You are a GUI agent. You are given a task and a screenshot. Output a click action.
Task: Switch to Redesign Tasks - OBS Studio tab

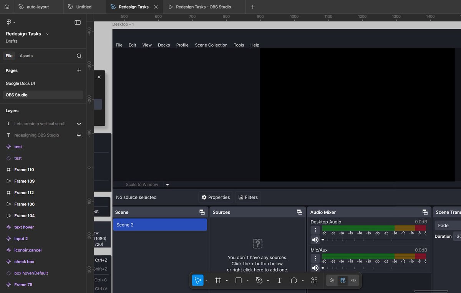203,7
